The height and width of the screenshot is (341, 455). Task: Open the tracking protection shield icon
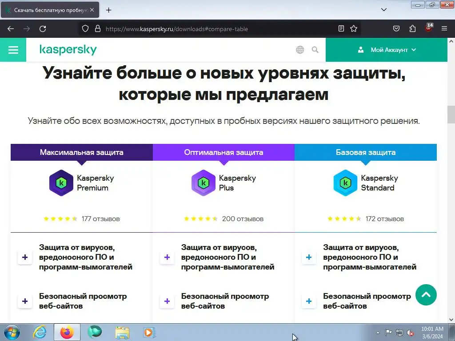[x=85, y=29]
